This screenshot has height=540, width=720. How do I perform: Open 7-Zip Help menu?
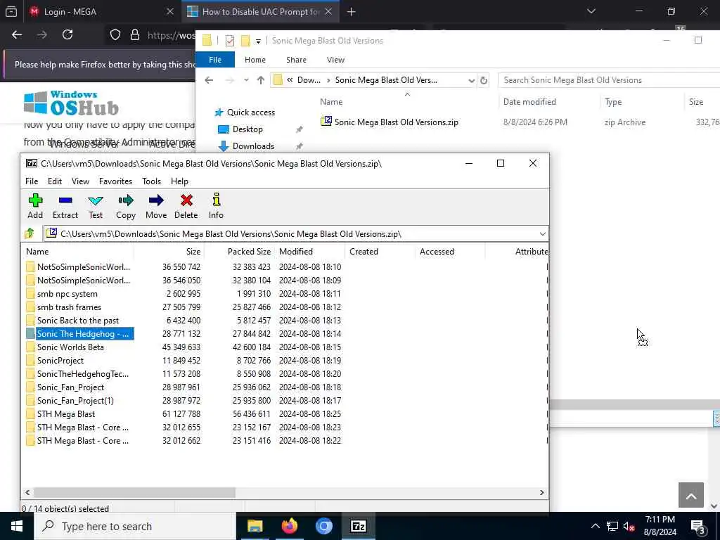click(x=179, y=181)
